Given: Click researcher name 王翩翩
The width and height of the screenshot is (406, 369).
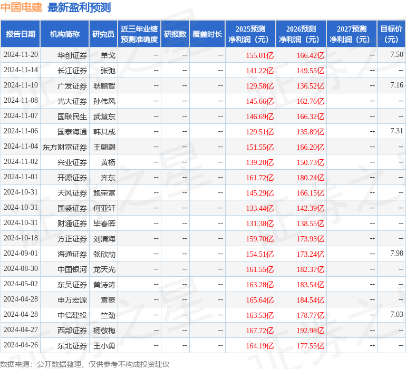Looking at the screenshot, I should (104, 147).
